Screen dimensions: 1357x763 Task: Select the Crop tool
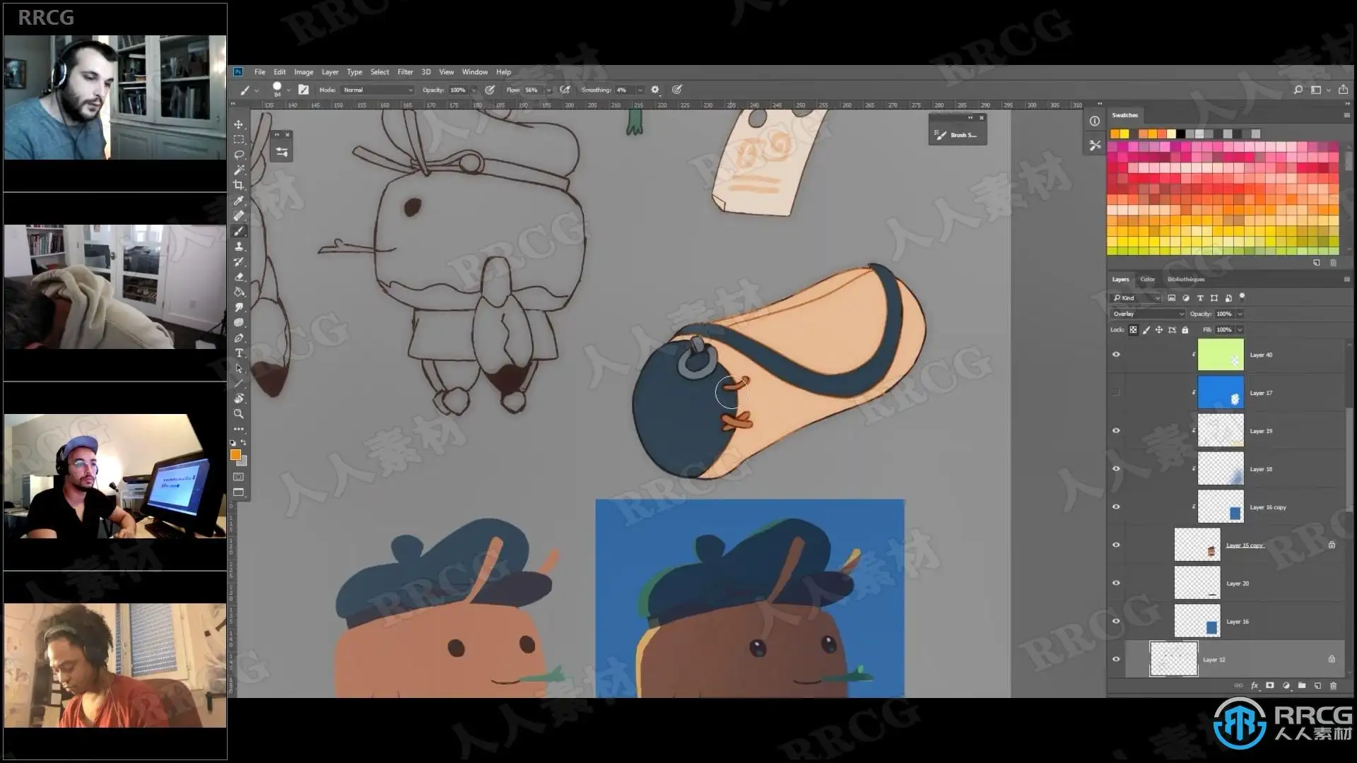pyautogui.click(x=238, y=185)
